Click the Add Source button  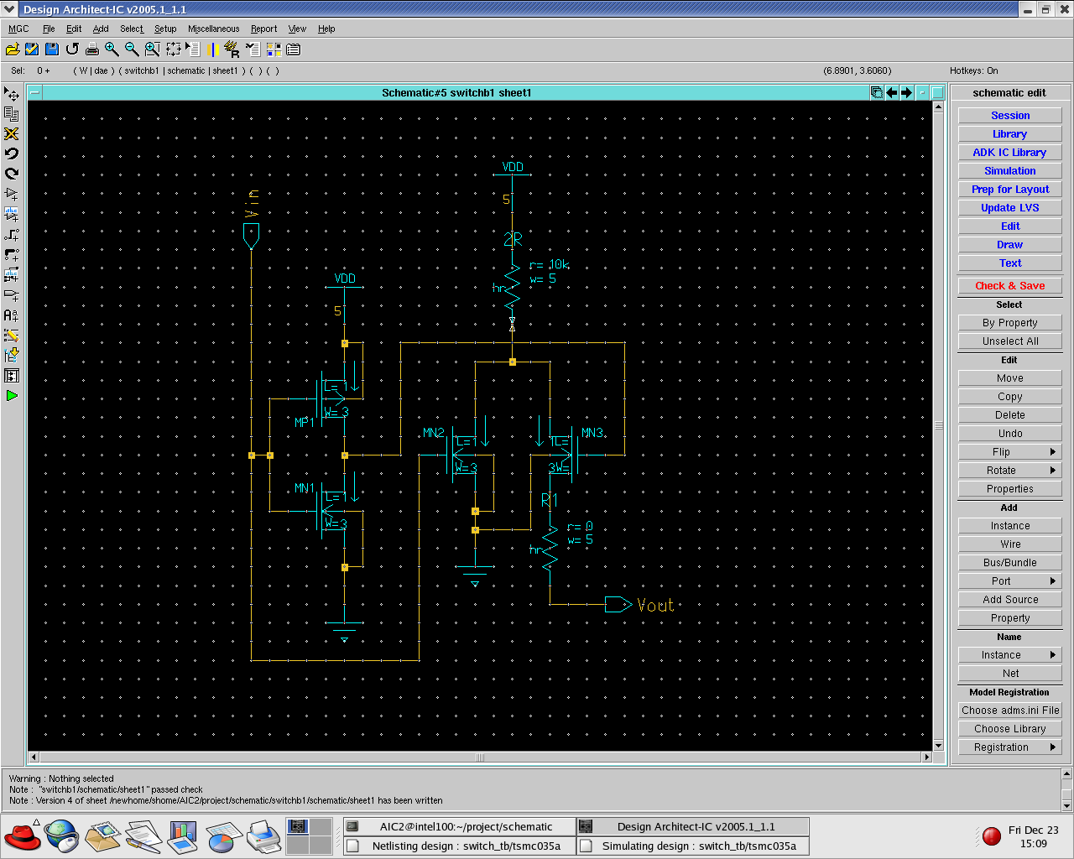[x=1009, y=600]
